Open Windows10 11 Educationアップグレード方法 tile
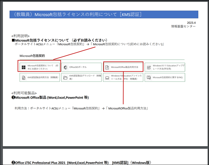This screenshot has height=165, width=209. [x=165, y=67]
